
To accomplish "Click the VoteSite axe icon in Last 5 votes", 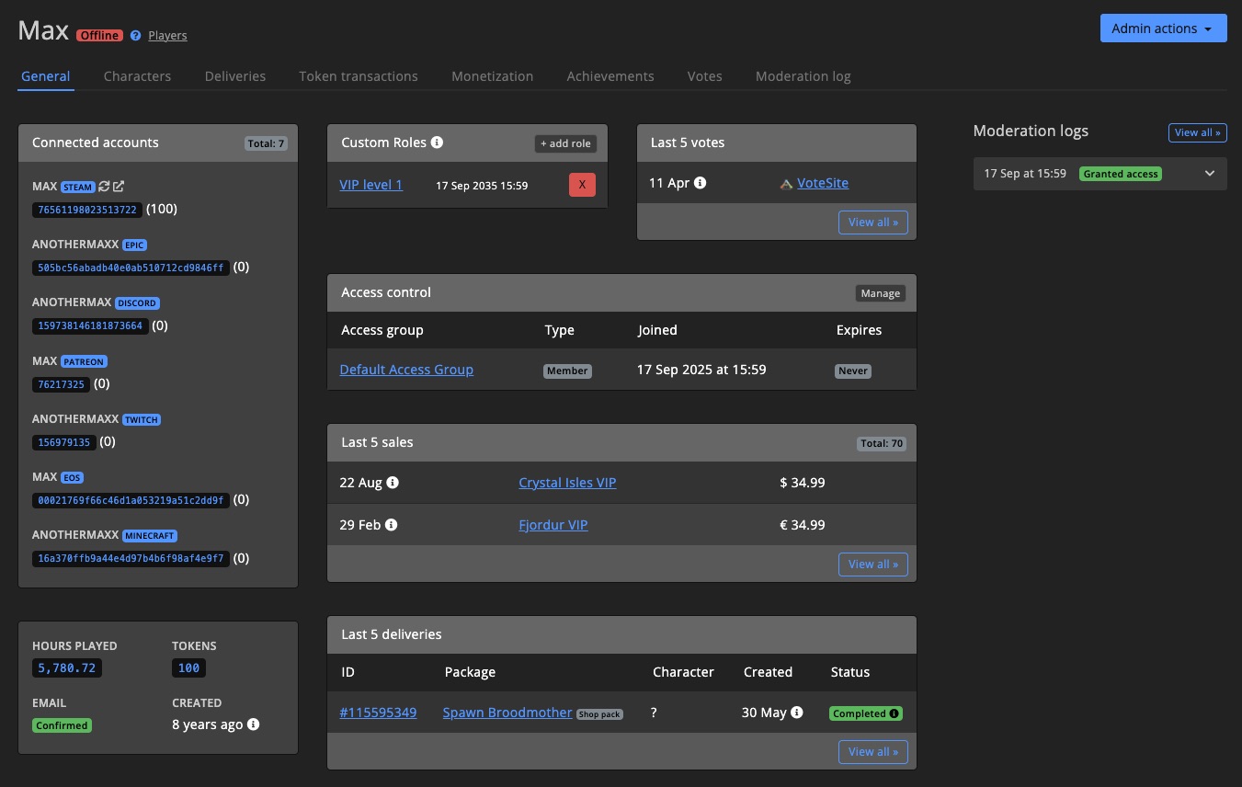I will 787,183.
